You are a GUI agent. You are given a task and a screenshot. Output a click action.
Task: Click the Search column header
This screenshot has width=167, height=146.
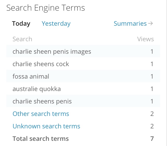(x=22, y=39)
